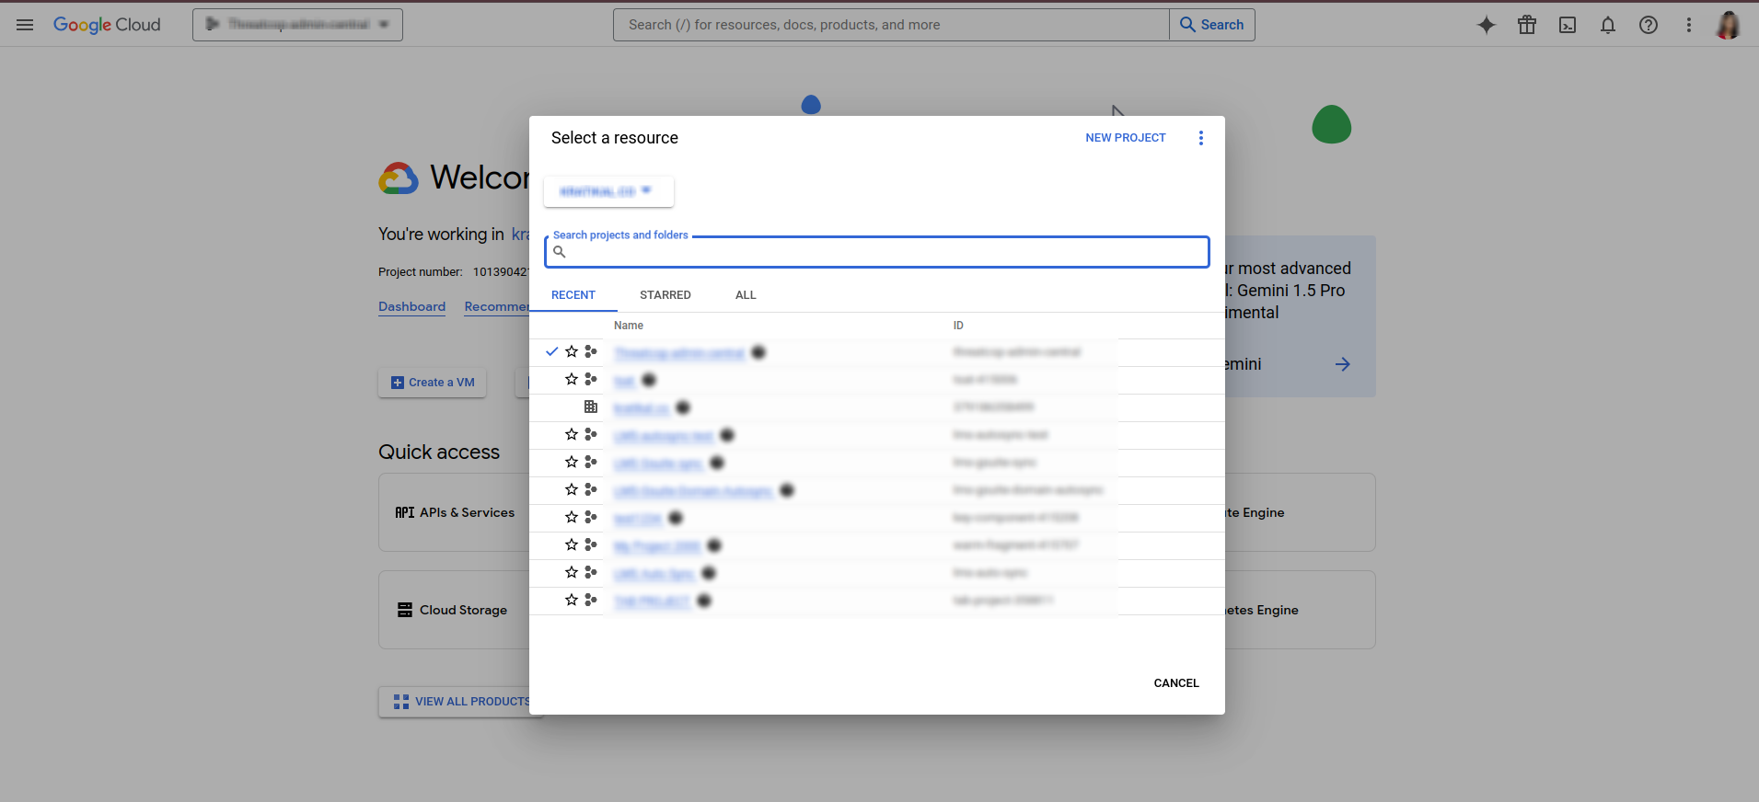Click the API icon of APIs & Services
The image size is (1759, 802).
click(x=405, y=512)
